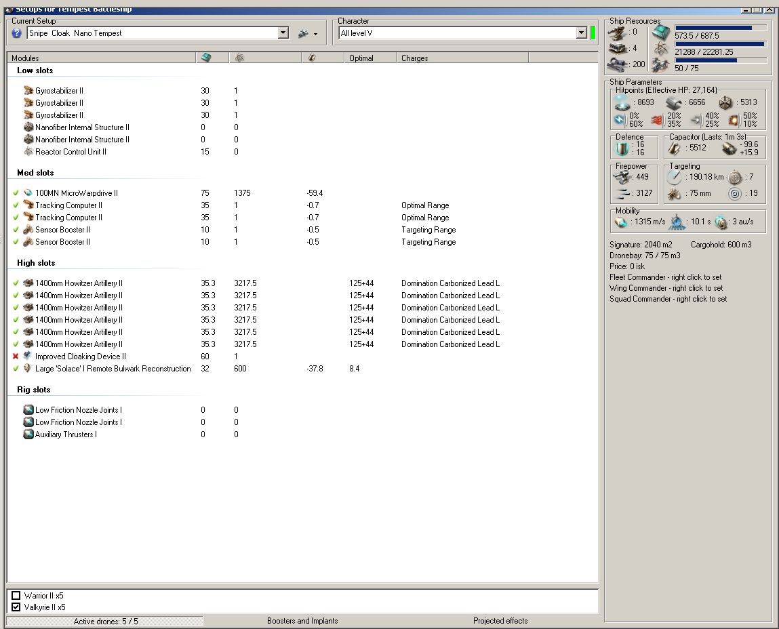Toggle the first 1400mm Howitzer Artillery II checkmark
The image size is (779, 629).
click(x=16, y=283)
